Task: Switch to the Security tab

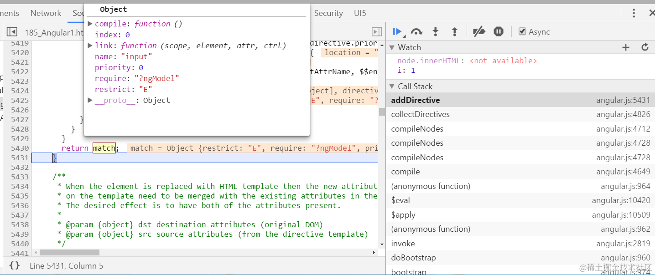Action: [x=328, y=13]
